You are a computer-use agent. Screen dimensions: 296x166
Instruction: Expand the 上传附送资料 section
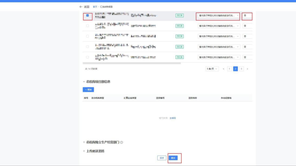[84, 151]
